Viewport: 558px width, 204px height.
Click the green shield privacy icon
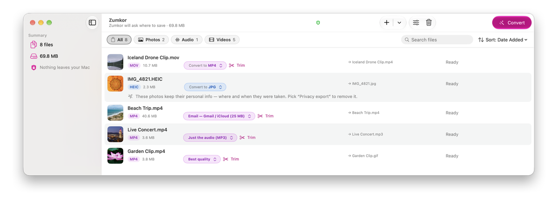(318, 22)
